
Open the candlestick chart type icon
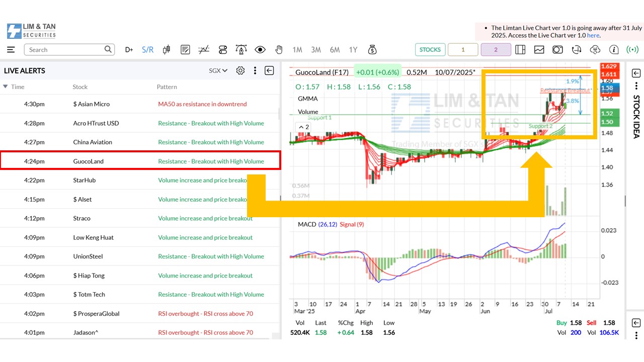pyautogui.click(x=167, y=50)
